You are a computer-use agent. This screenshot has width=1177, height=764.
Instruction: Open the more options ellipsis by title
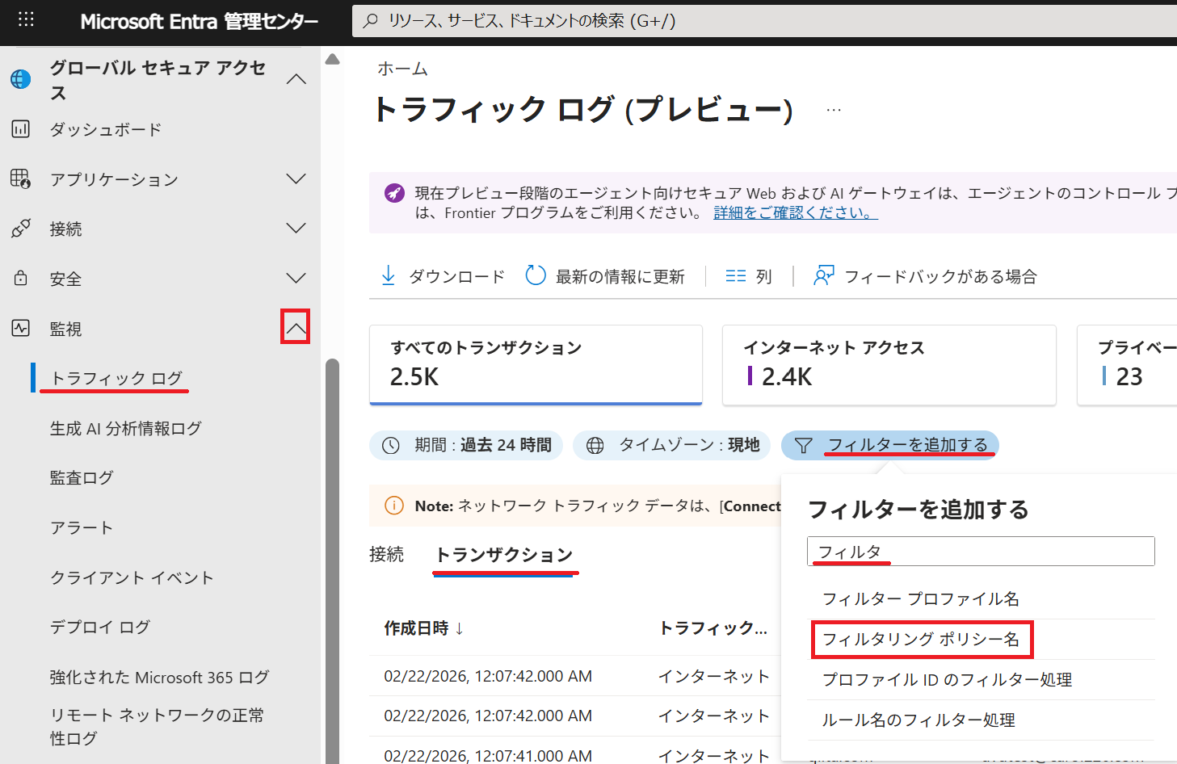[x=834, y=110]
